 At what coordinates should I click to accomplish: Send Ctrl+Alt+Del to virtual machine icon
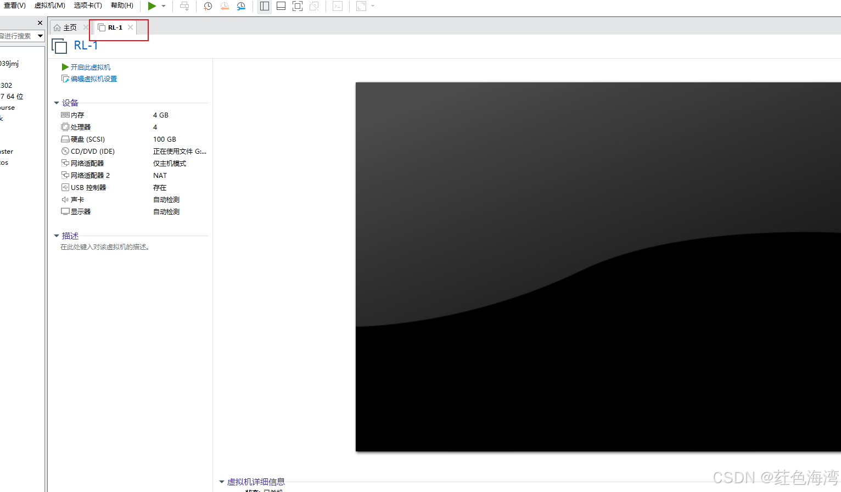[184, 6]
